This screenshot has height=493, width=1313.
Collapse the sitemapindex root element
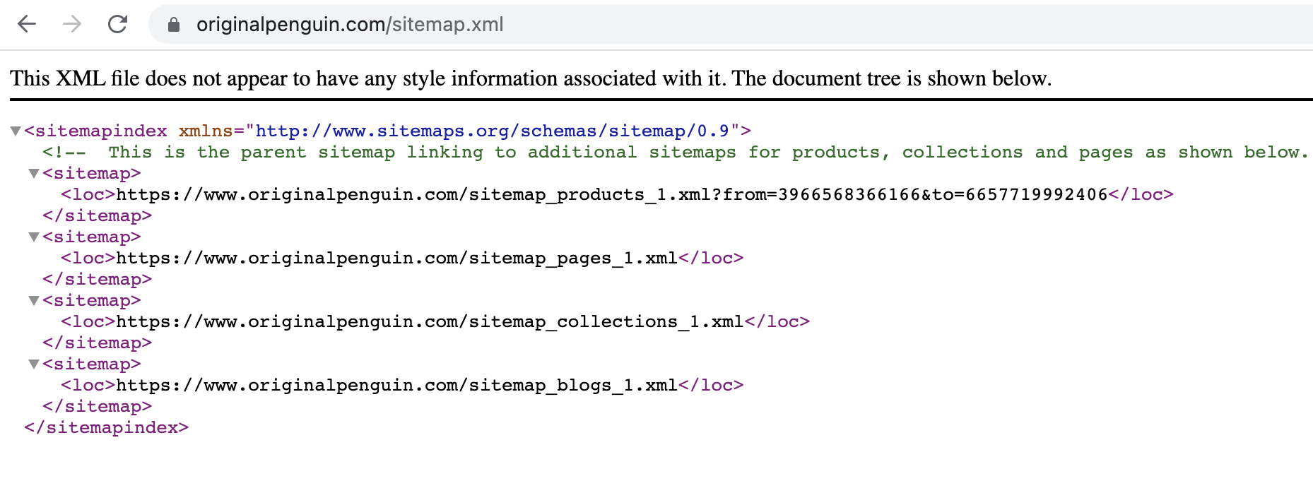(x=16, y=131)
